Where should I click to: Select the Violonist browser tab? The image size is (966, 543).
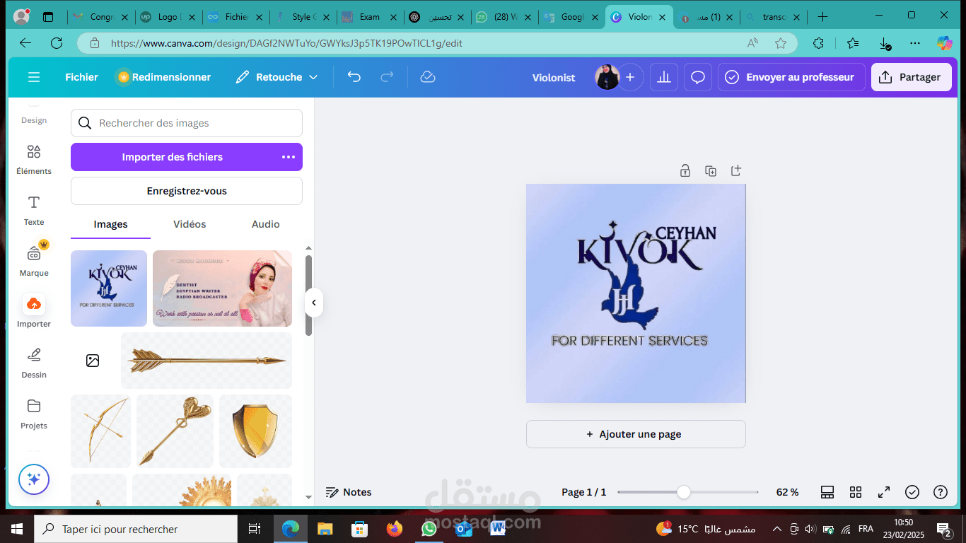click(x=639, y=17)
